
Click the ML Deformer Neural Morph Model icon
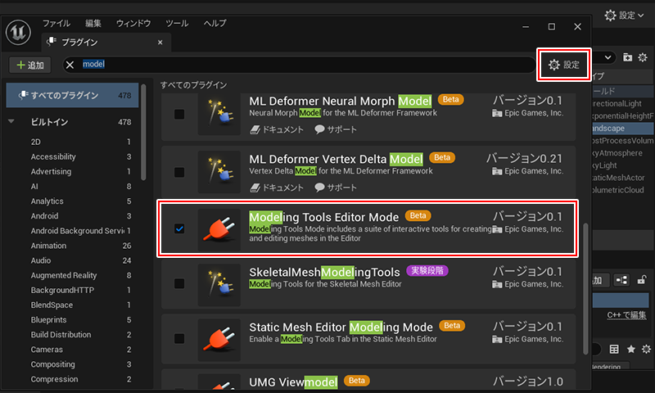(219, 114)
